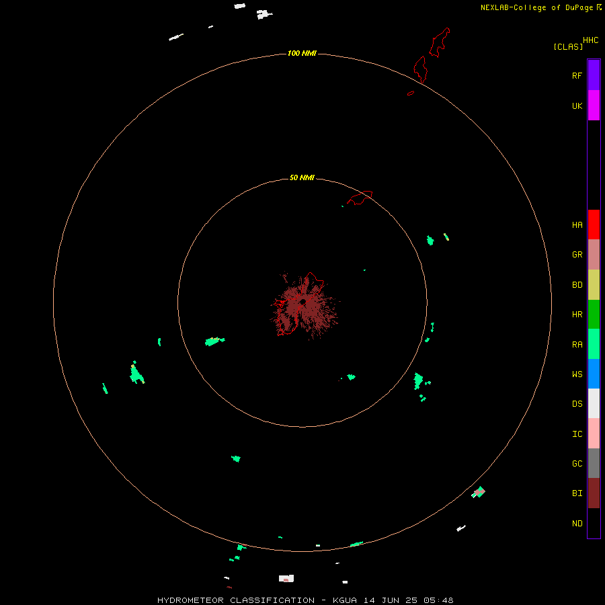Select the GC gray legend swatch
The width and height of the screenshot is (605, 605).
tap(594, 463)
